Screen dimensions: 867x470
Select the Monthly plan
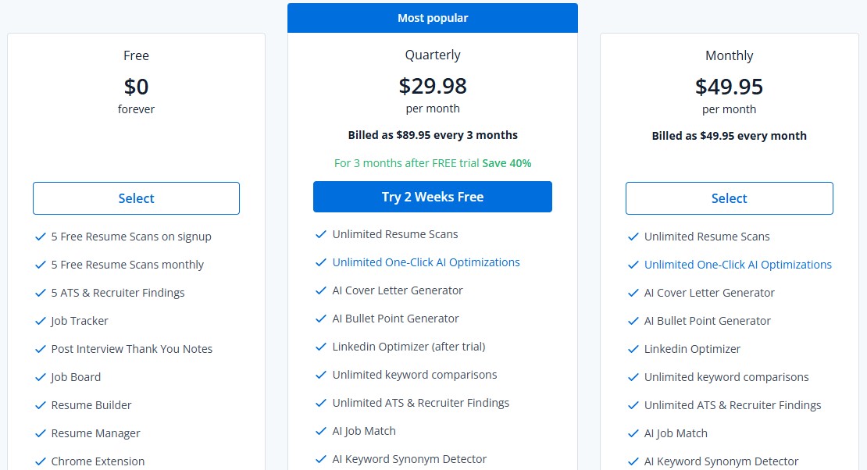[729, 198]
